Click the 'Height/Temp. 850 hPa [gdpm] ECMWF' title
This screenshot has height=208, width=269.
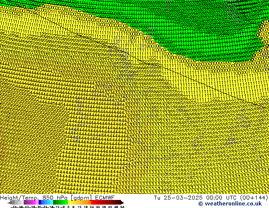[x=57, y=197]
